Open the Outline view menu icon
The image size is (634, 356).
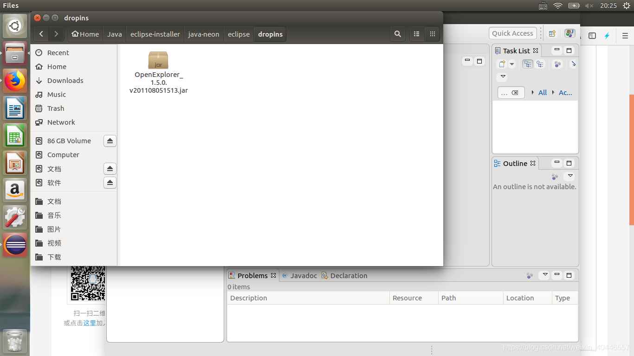570,176
